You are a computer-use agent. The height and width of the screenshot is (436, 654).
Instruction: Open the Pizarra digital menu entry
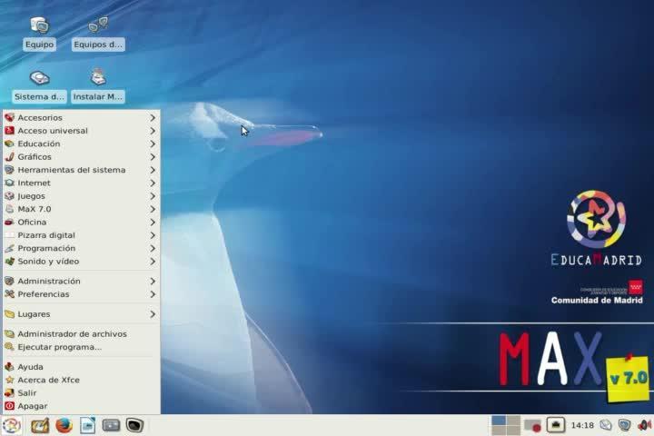pos(81,235)
